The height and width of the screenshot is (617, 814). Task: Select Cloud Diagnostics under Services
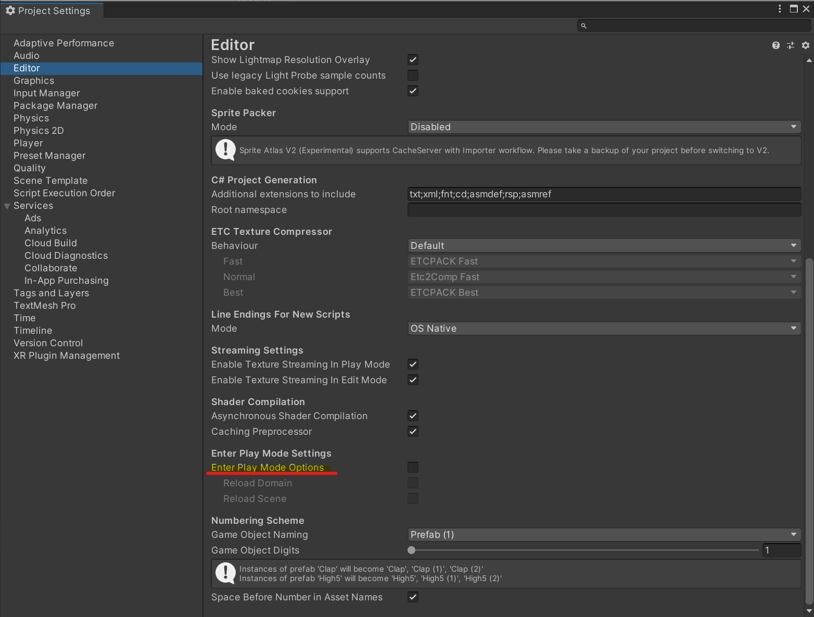click(66, 256)
